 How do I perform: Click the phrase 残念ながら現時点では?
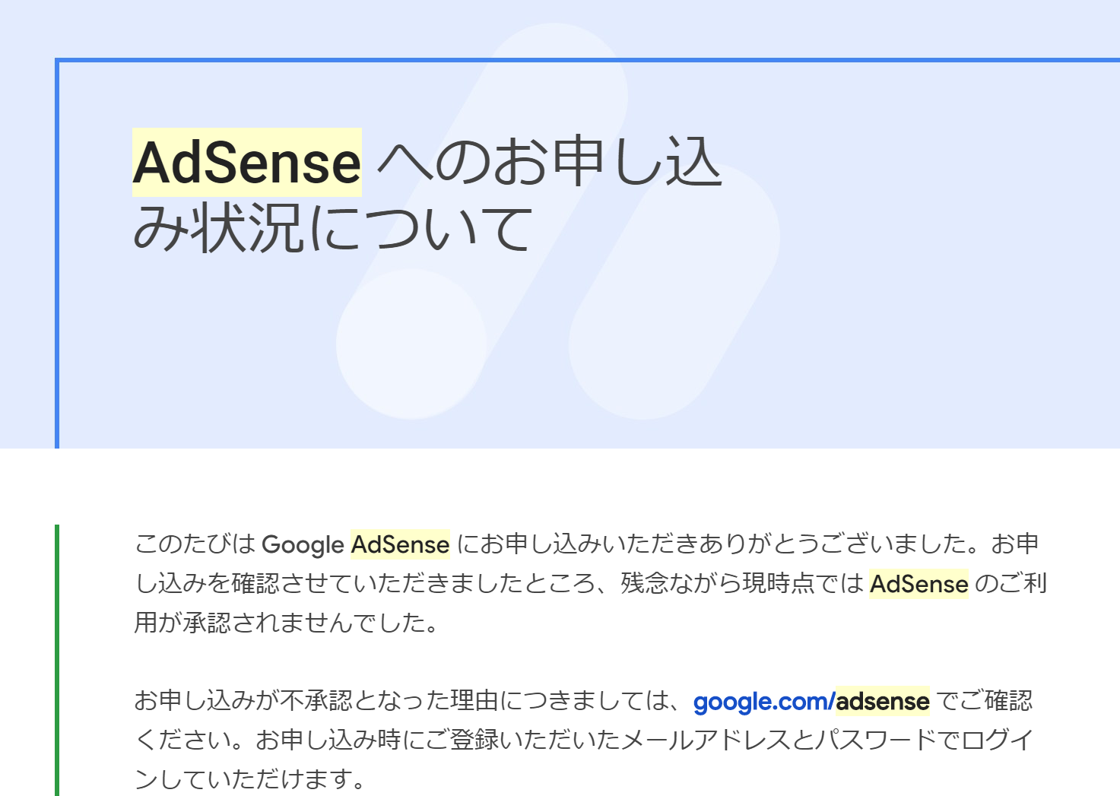742,583
